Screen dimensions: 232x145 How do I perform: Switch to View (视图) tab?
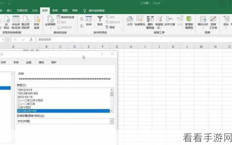click(65, 10)
